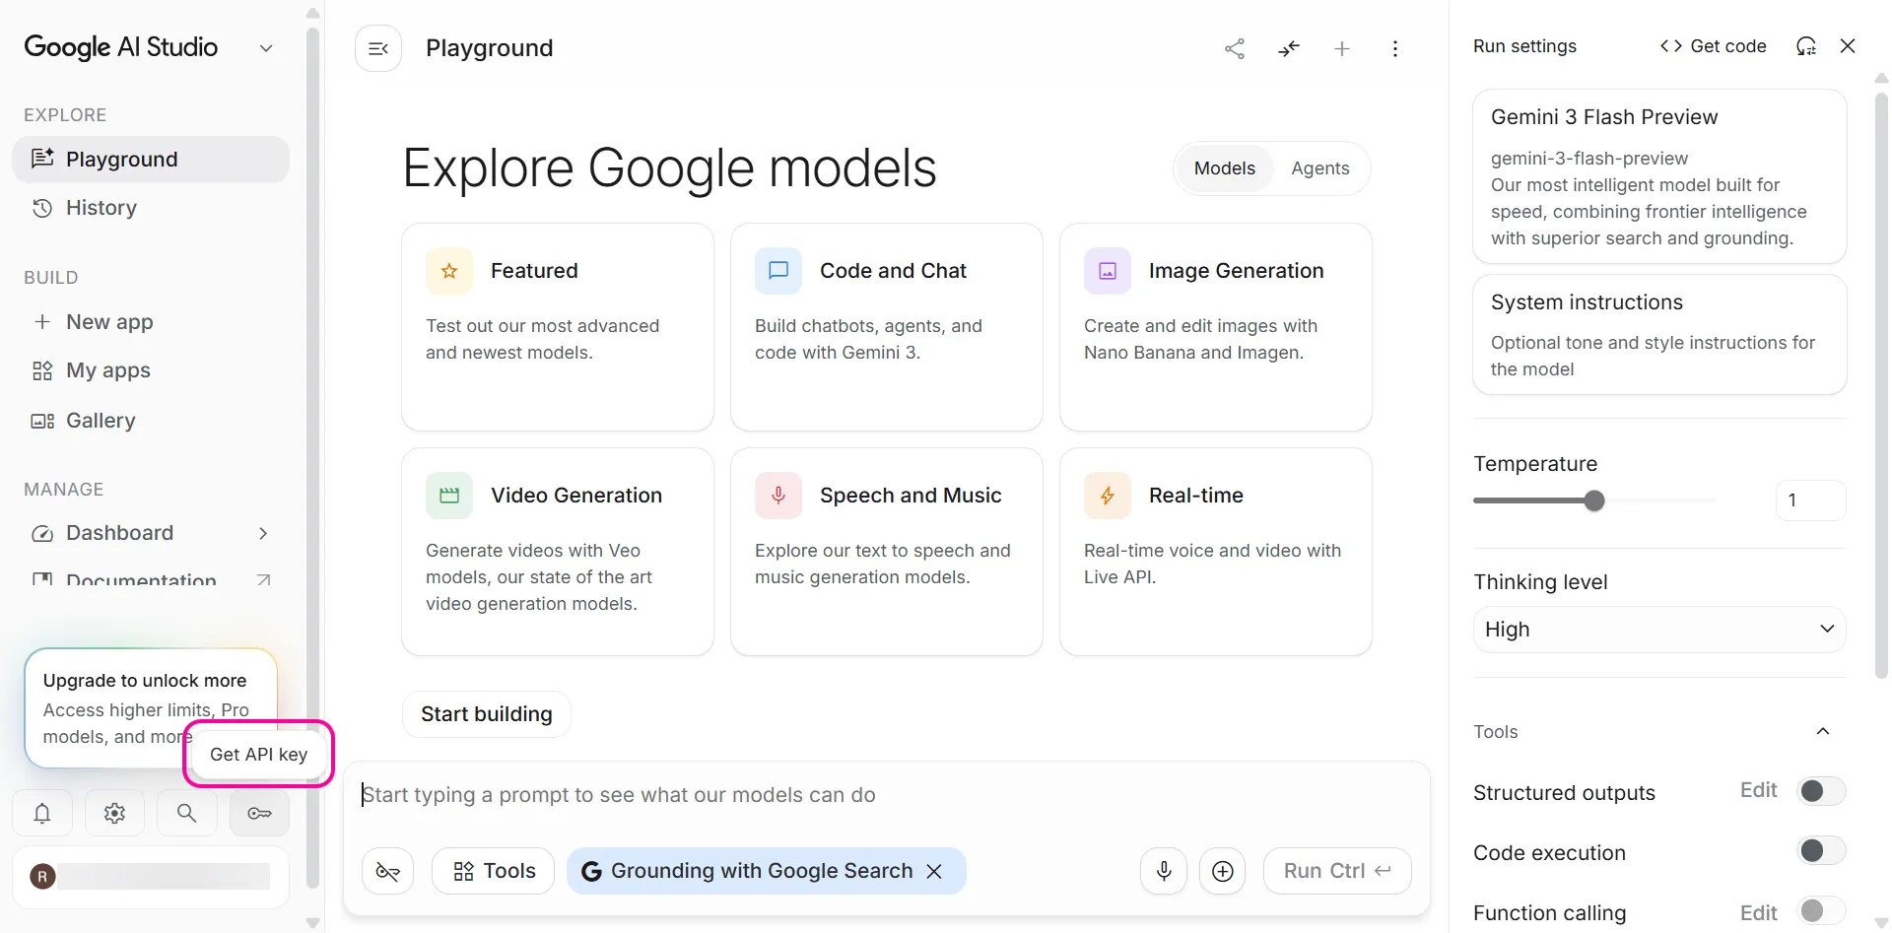Switch to the Agents tab
The width and height of the screenshot is (1892, 933).
[1320, 168]
